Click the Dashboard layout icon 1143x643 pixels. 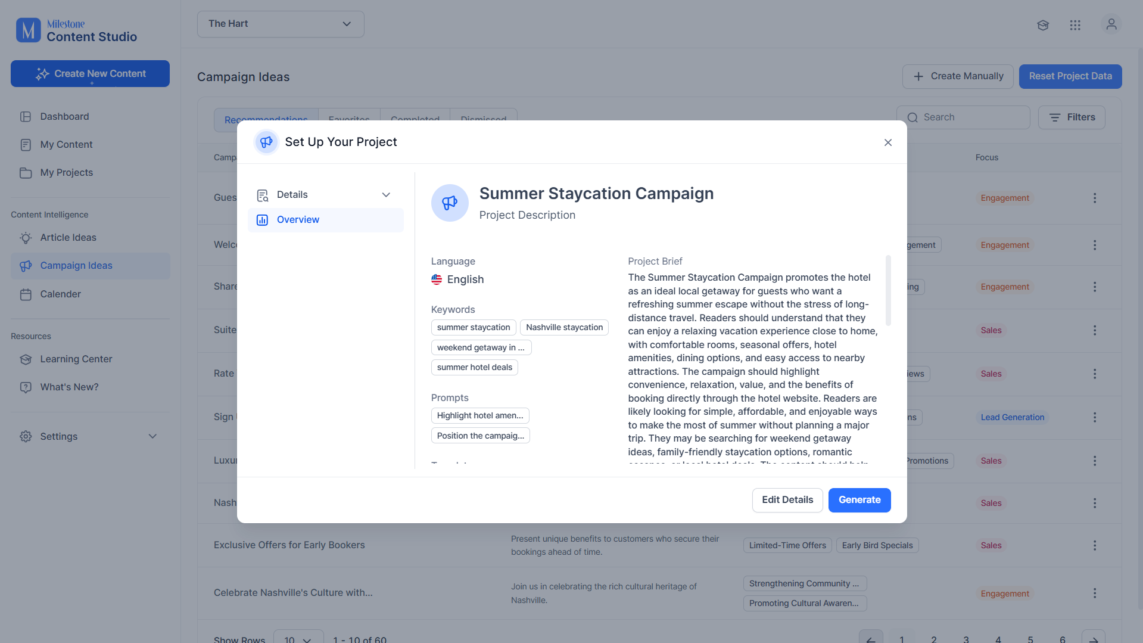tap(26, 117)
